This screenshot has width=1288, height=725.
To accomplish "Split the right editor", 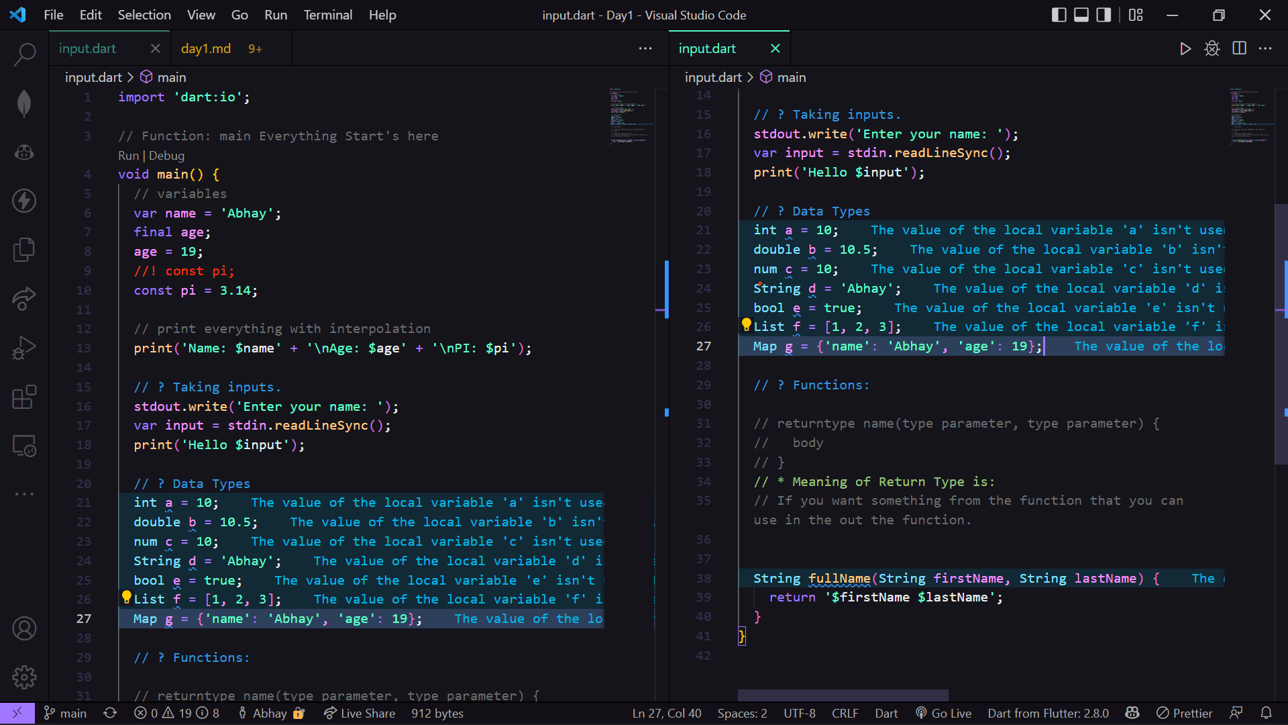I will click(1239, 48).
